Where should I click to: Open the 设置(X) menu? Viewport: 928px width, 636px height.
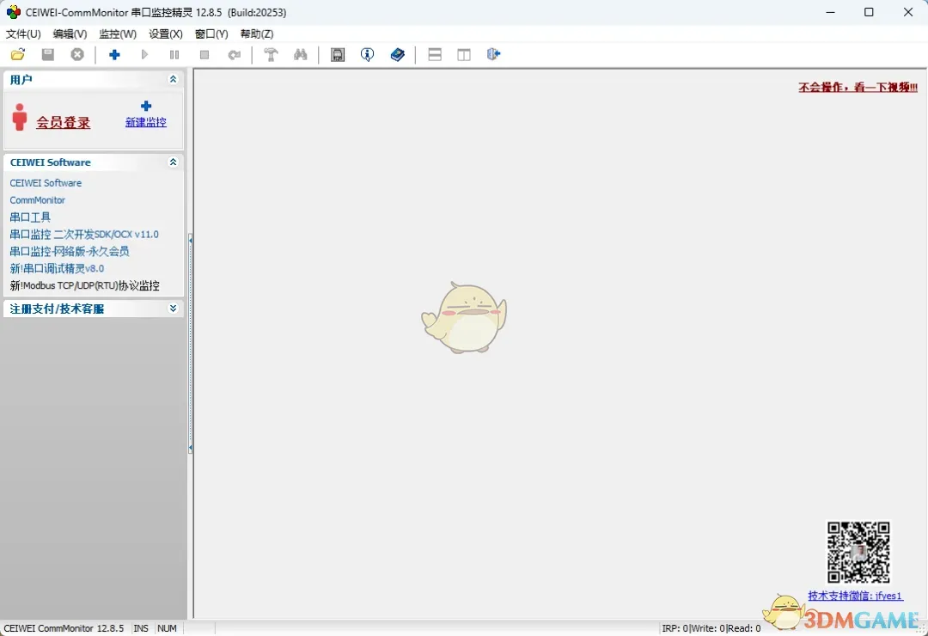tap(166, 34)
